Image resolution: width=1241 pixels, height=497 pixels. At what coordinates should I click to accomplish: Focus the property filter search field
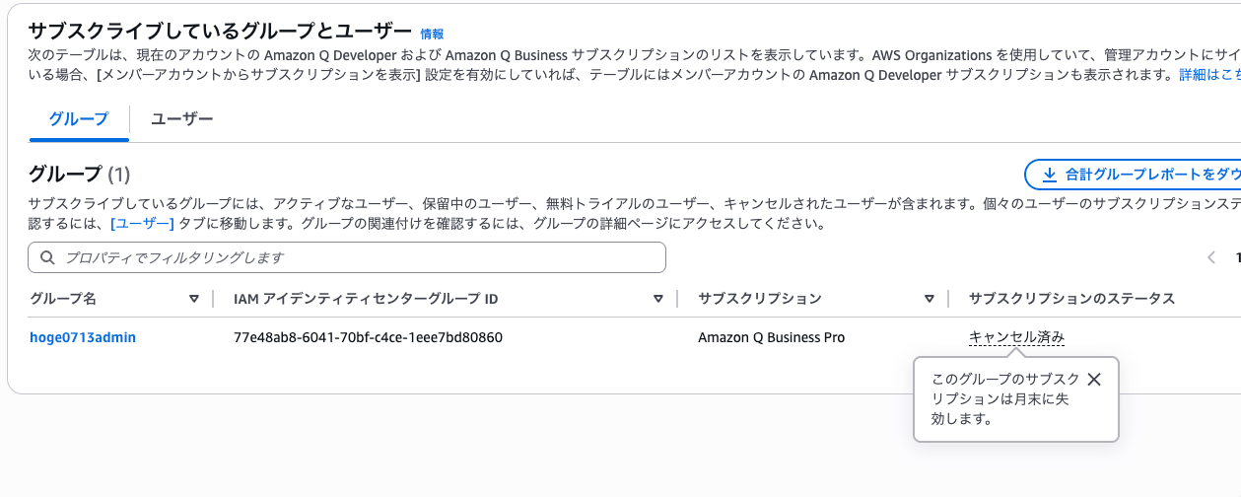click(x=347, y=257)
